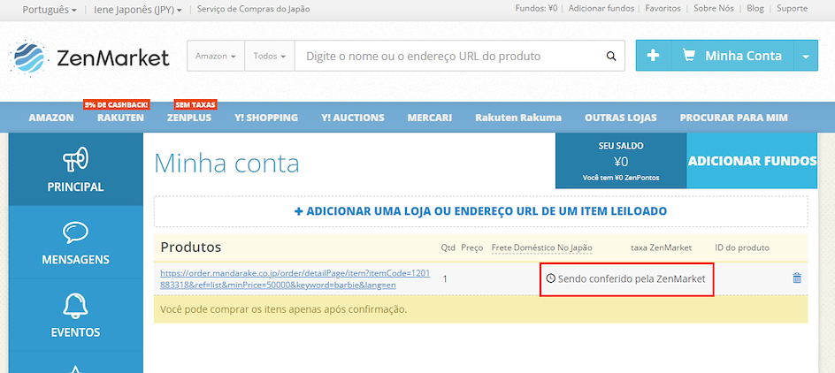Go to the AMAZON nav tab
This screenshot has width=835, height=373.
coord(51,118)
